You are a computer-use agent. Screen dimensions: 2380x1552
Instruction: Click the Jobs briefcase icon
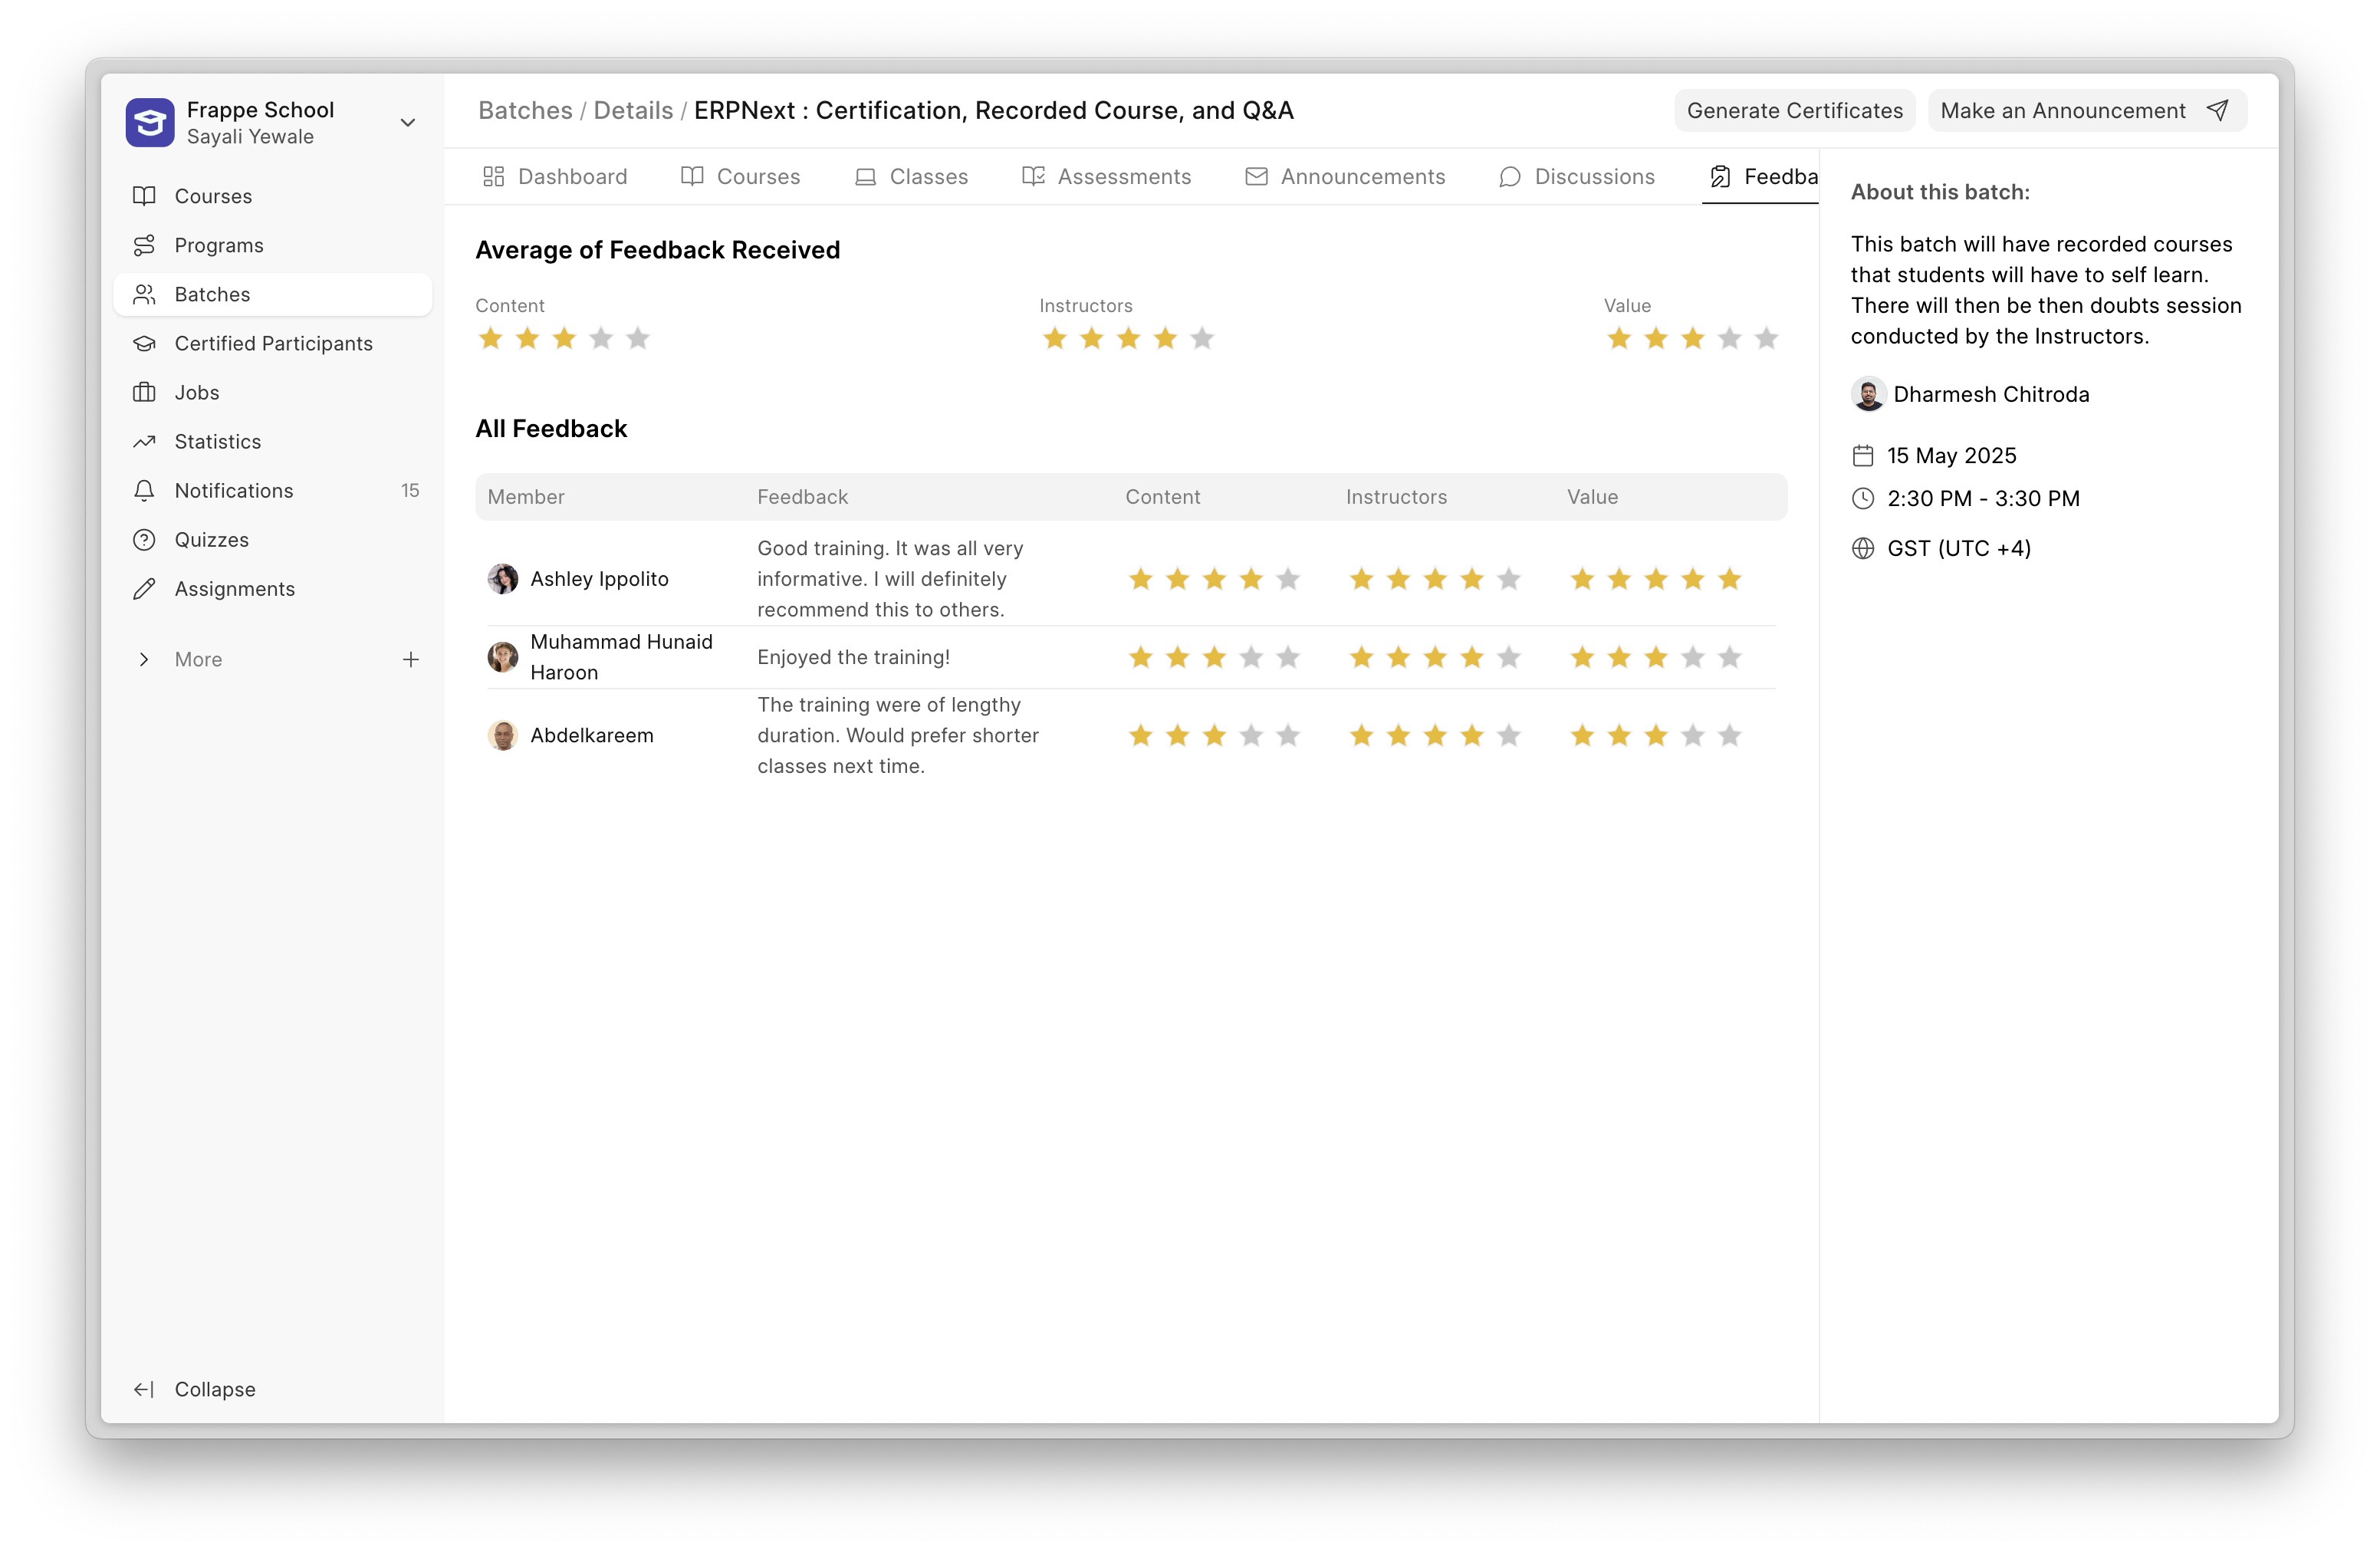pyautogui.click(x=145, y=392)
